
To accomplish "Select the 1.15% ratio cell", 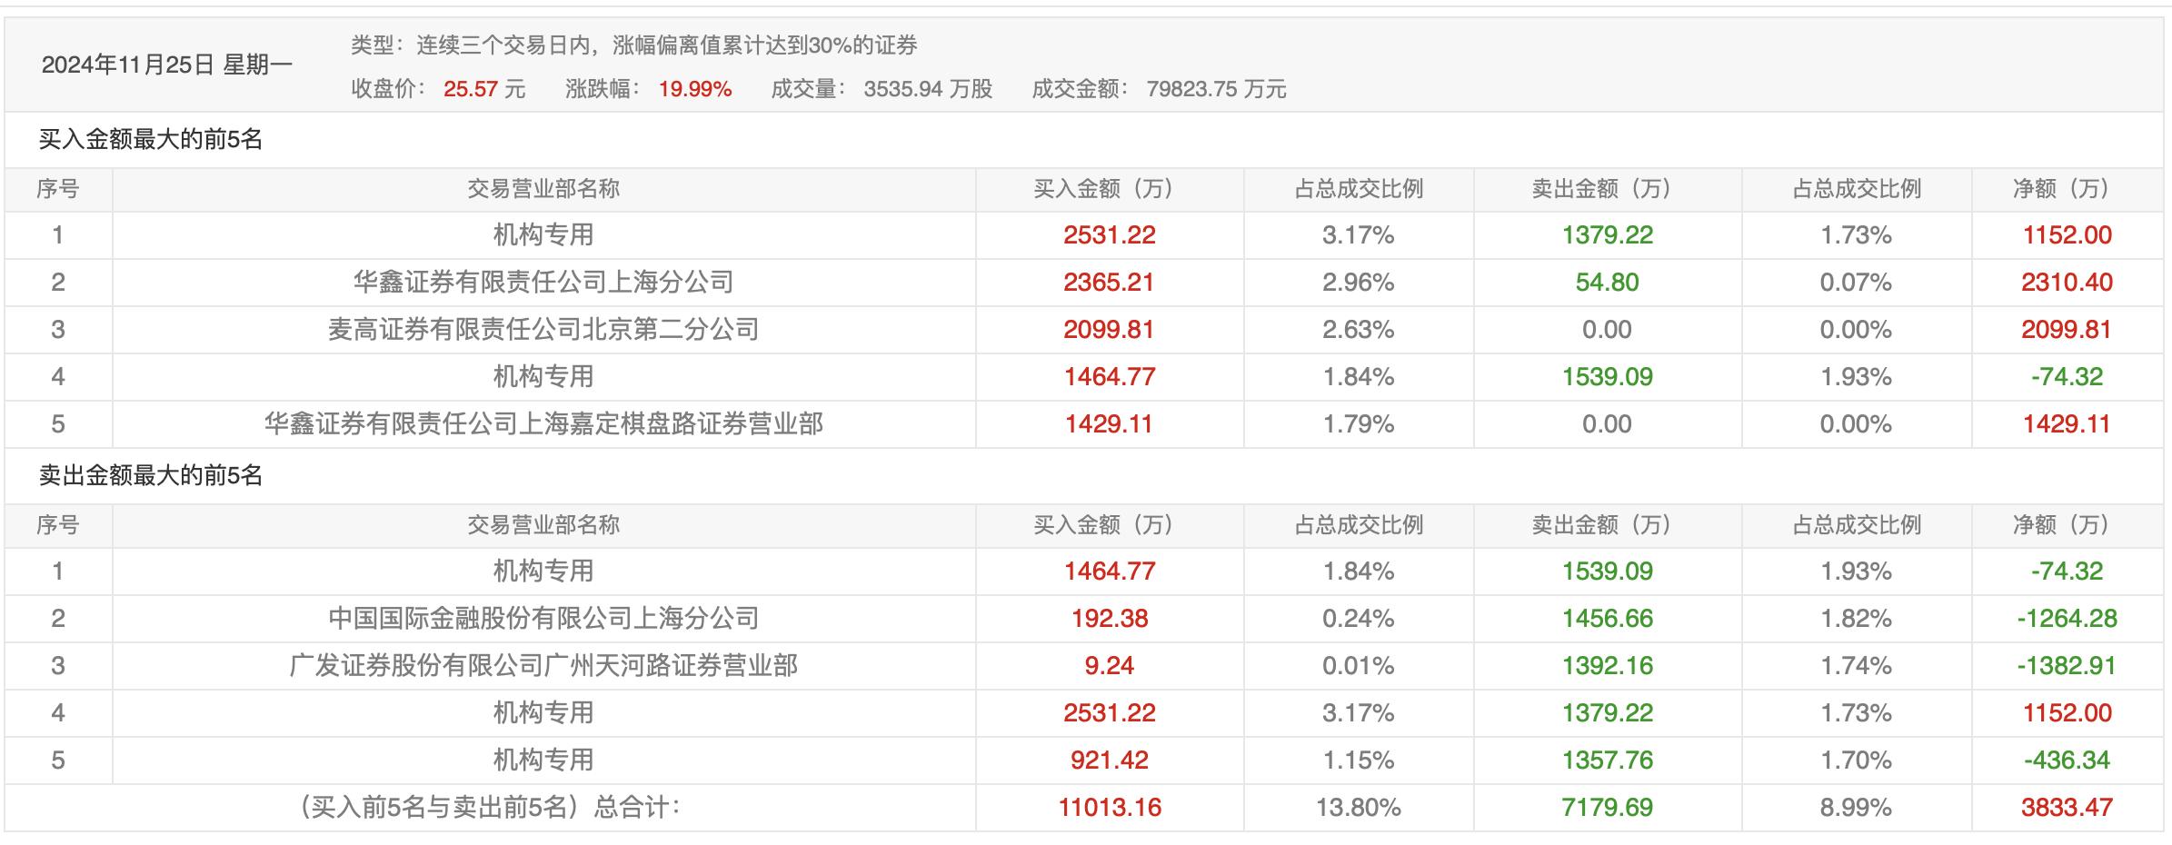I will [x=1359, y=760].
